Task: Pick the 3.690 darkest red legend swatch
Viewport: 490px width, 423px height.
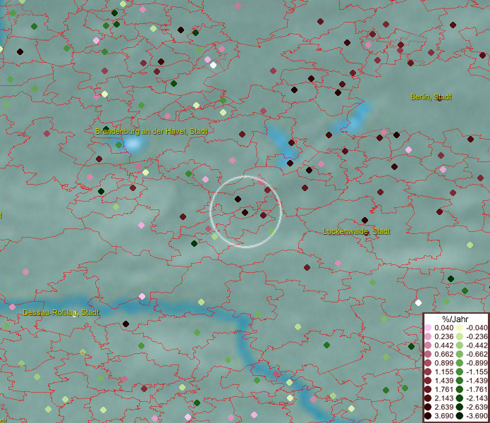Action: tap(428, 416)
